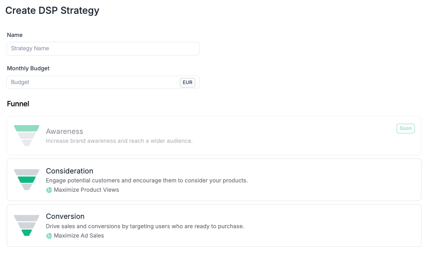Click the Conversion heading text
Viewport: 426px width, 254px height.
(x=65, y=216)
